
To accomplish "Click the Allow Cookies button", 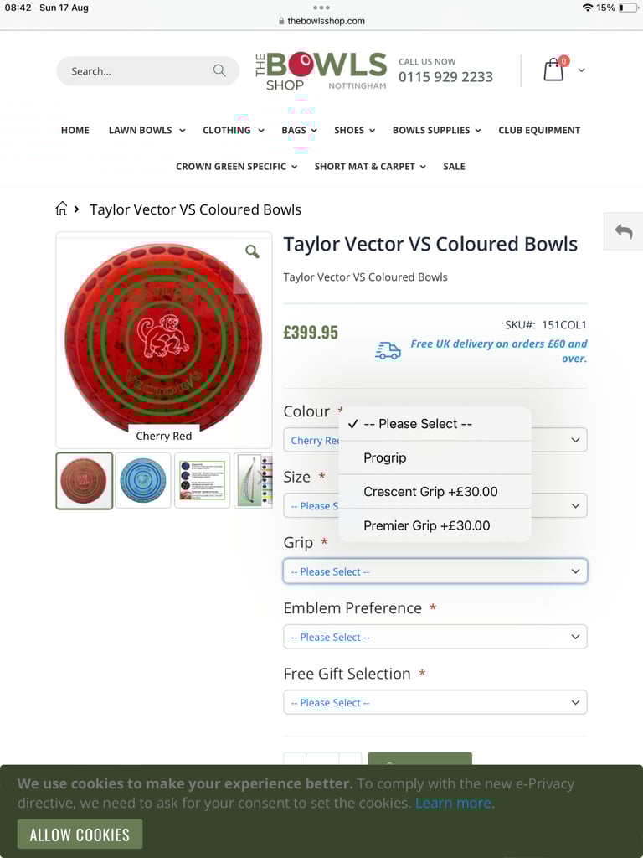I will pyautogui.click(x=80, y=835).
